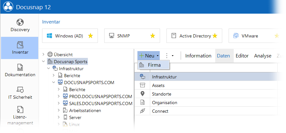286x133 pixels.
Task: Select the Docusnap Sports tree item
Action: 67,62
